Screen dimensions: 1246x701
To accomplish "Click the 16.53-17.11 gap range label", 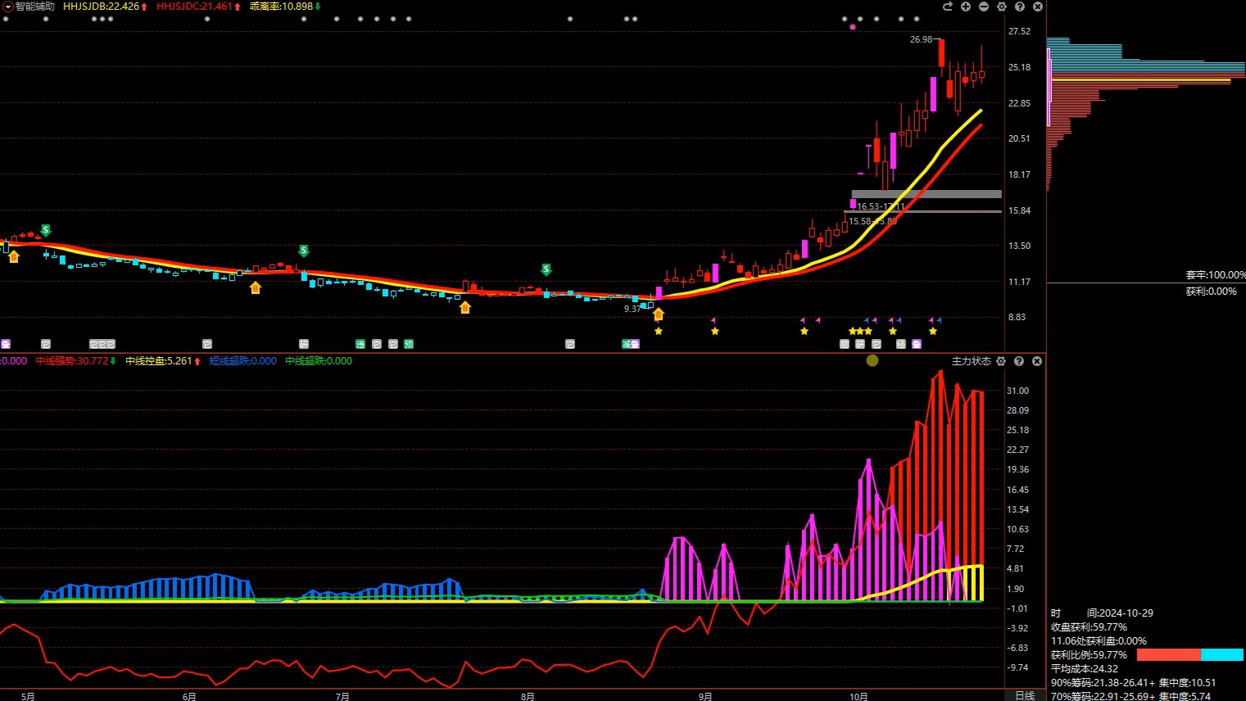I will click(881, 206).
